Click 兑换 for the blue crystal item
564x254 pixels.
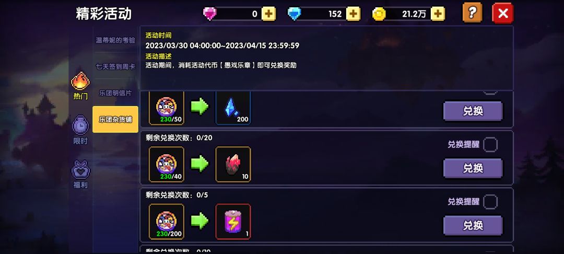coord(473,111)
